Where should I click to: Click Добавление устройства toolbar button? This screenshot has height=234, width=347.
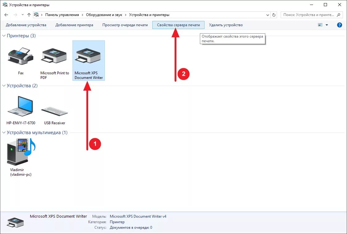26,25
